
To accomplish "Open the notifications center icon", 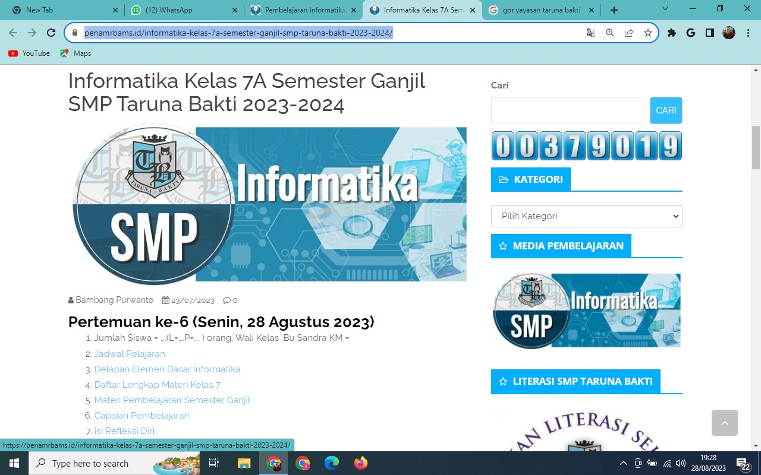I will (743, 464).
